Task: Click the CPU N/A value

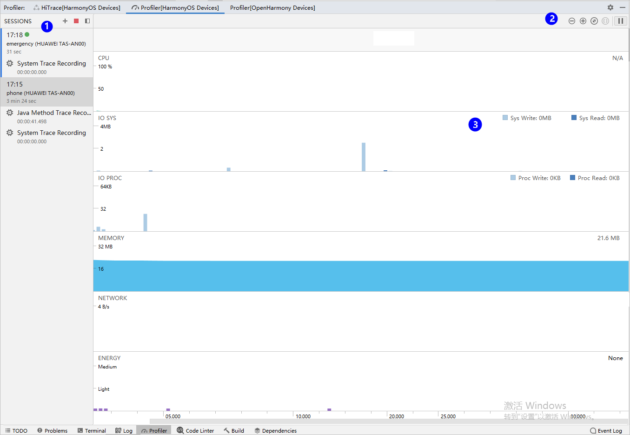Action: coord(617,58)
